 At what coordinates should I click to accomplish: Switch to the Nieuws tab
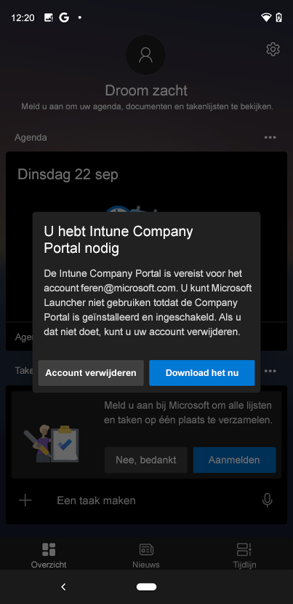146,556
